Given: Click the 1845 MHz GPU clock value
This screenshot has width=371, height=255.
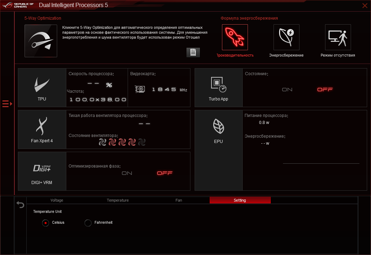Looking at the screenshot, I should point(169,90).
